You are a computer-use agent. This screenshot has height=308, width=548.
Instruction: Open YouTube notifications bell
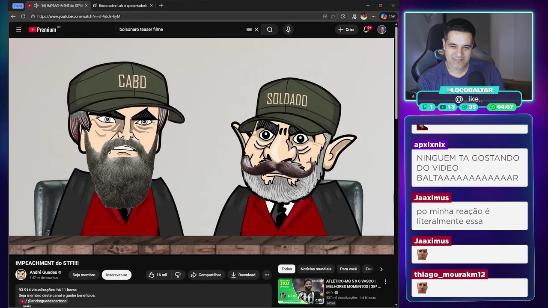pos(366,30)
